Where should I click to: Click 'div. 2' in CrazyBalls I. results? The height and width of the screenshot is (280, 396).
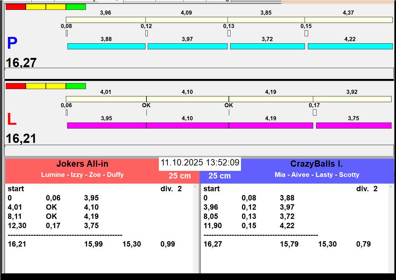click(367, 189)
